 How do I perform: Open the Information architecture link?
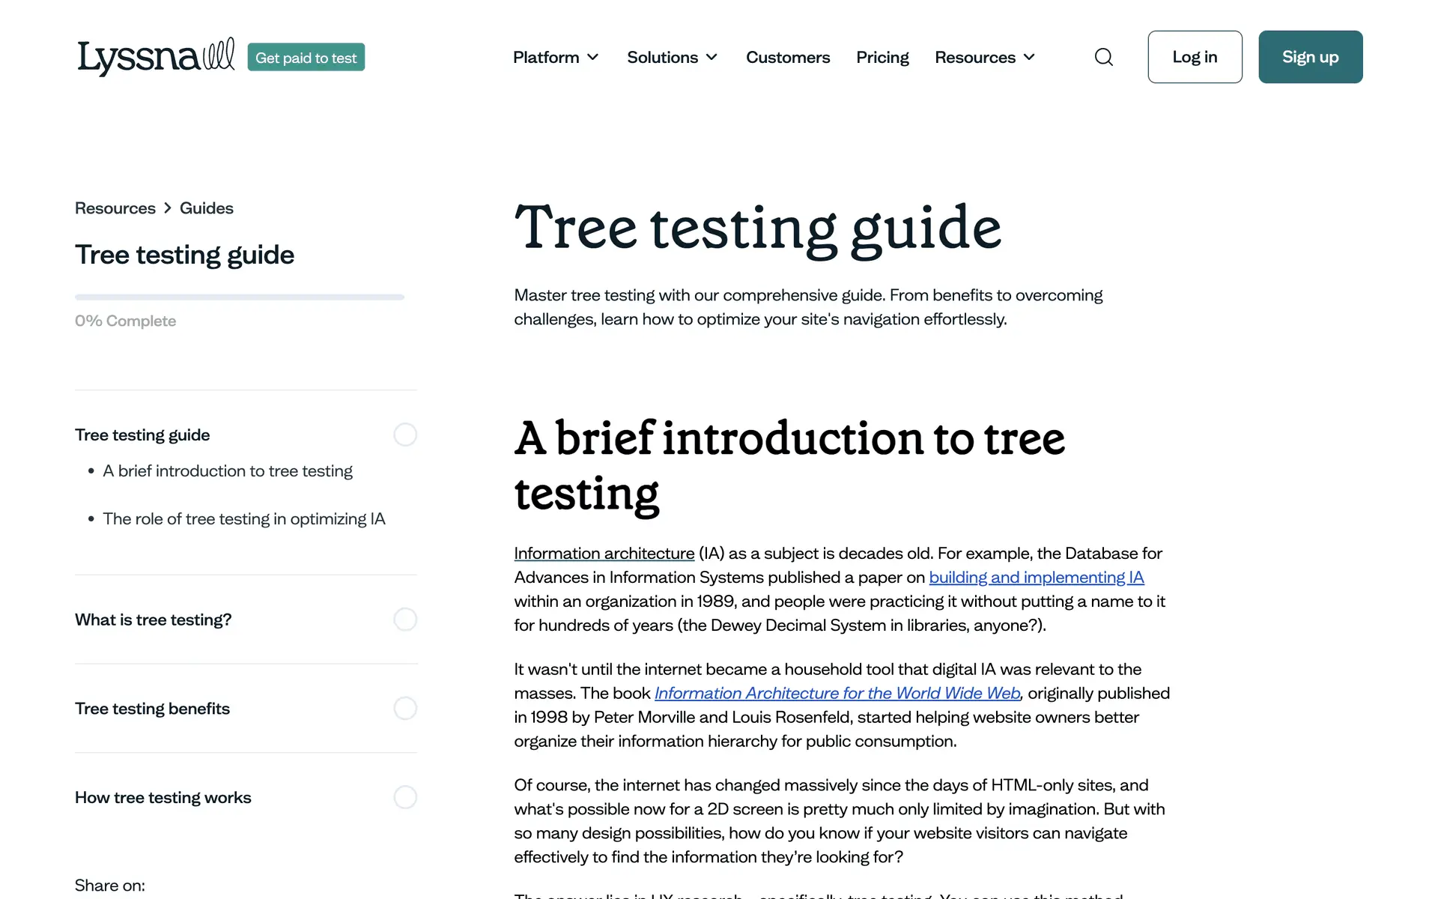604,554
